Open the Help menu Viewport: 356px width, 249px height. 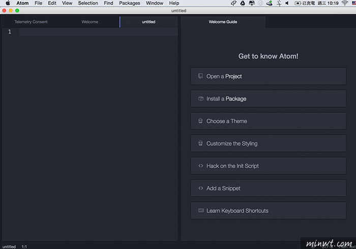(174, 3)
